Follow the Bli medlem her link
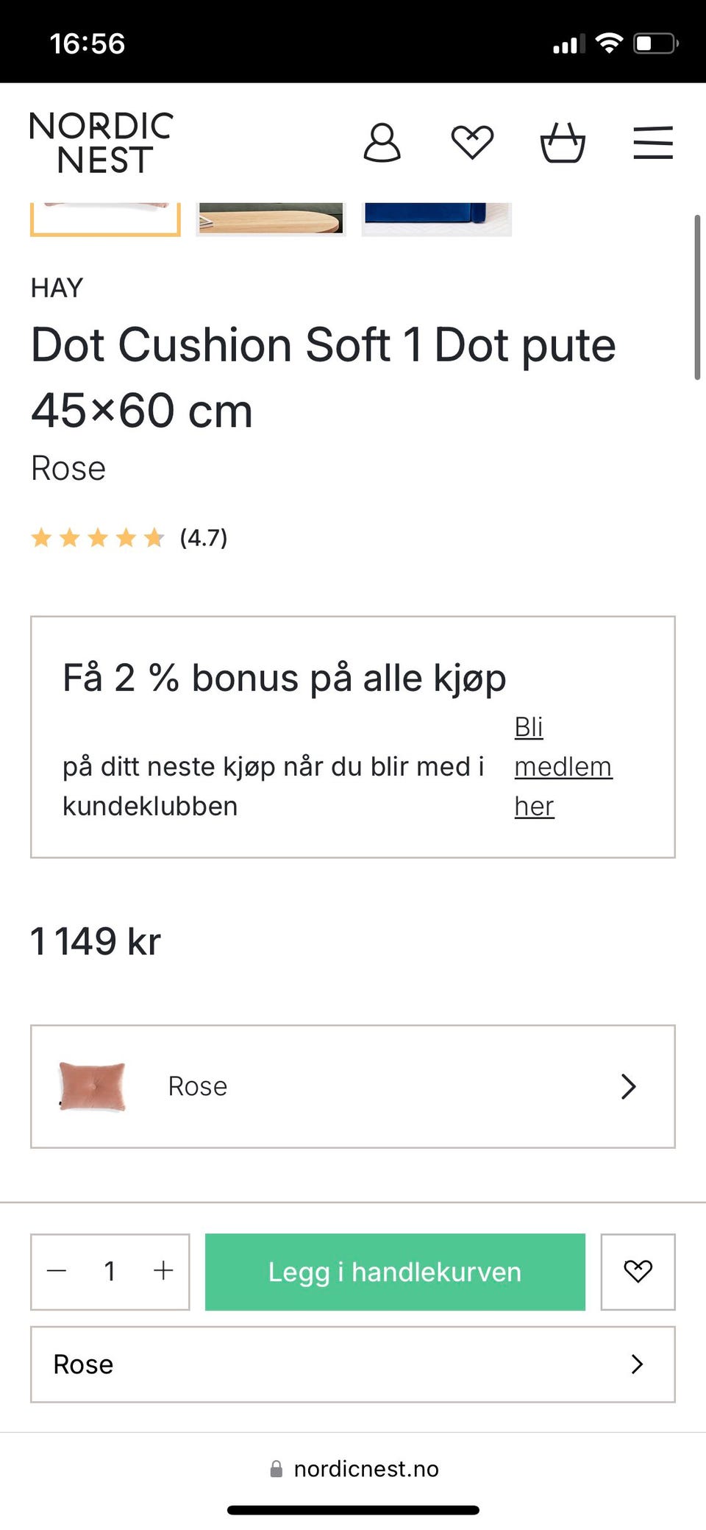The width and height of the screenshot is (706, 1530). (563, 766)
